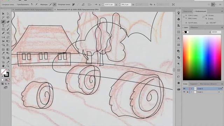This screenshot has width=224, height=126.
Task: Select the Paintbrush tool
Action: [8, 29]
